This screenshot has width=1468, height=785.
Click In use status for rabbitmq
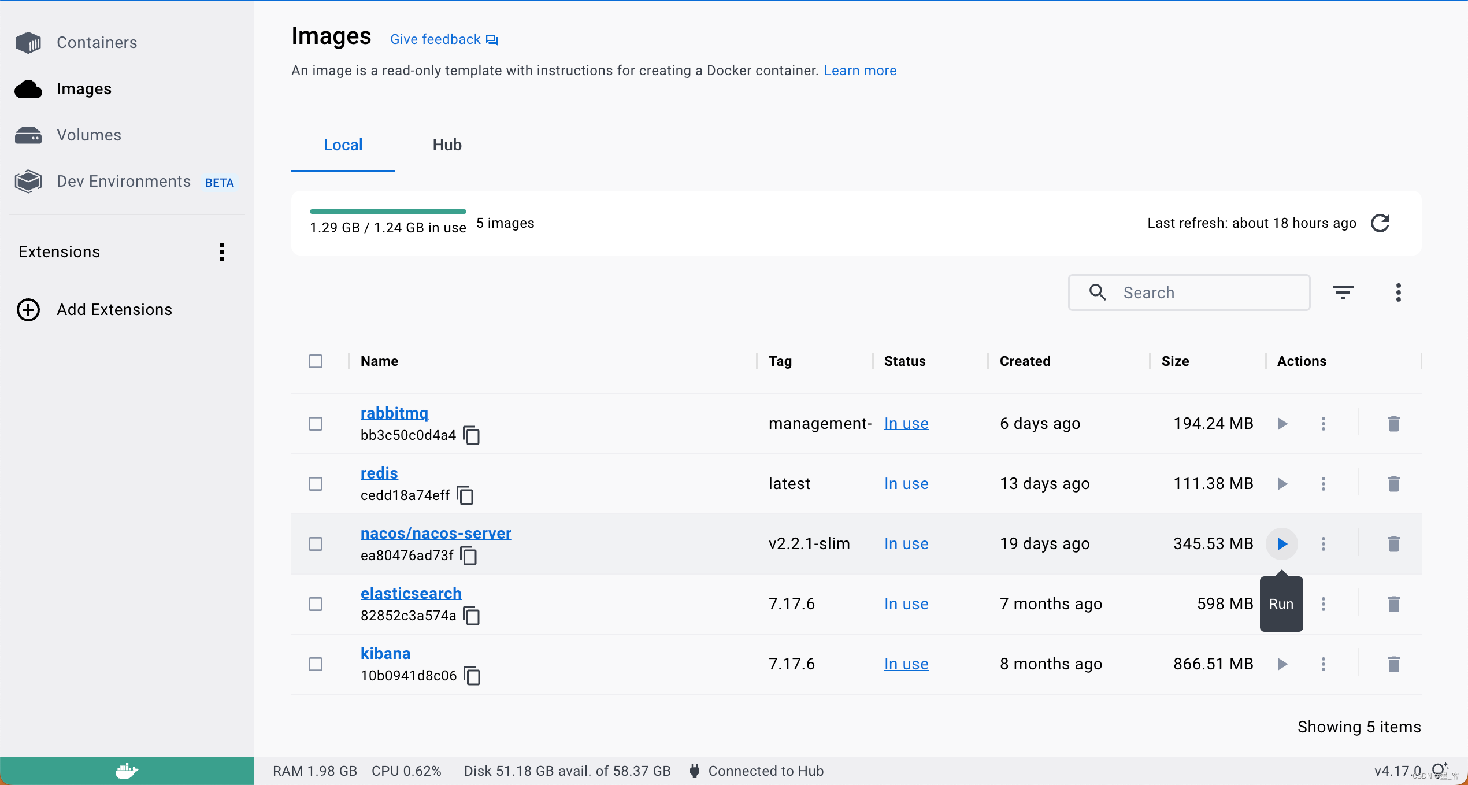click(x=906, y=424)
